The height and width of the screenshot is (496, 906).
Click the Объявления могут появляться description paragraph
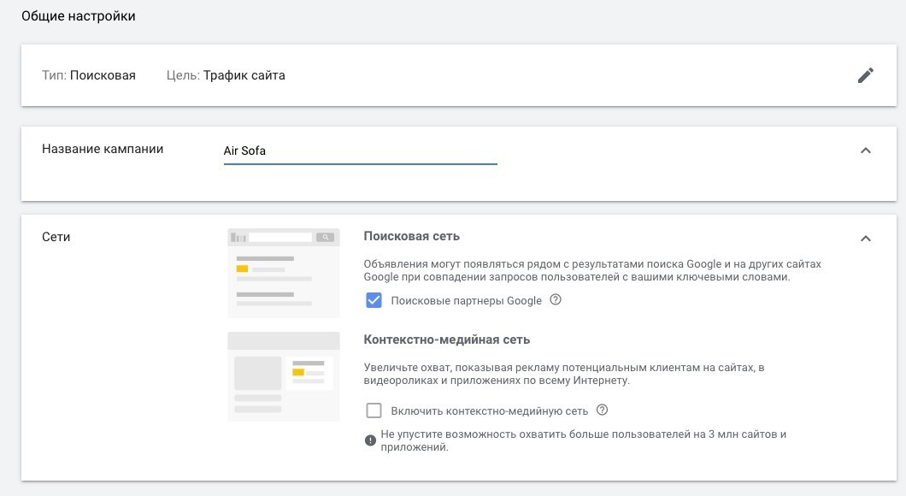[x=592, y=270]
